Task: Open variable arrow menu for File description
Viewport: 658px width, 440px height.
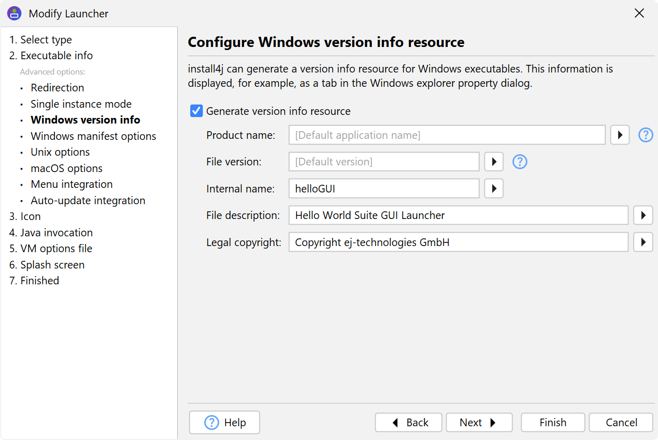Action: [x=643, y=215]
